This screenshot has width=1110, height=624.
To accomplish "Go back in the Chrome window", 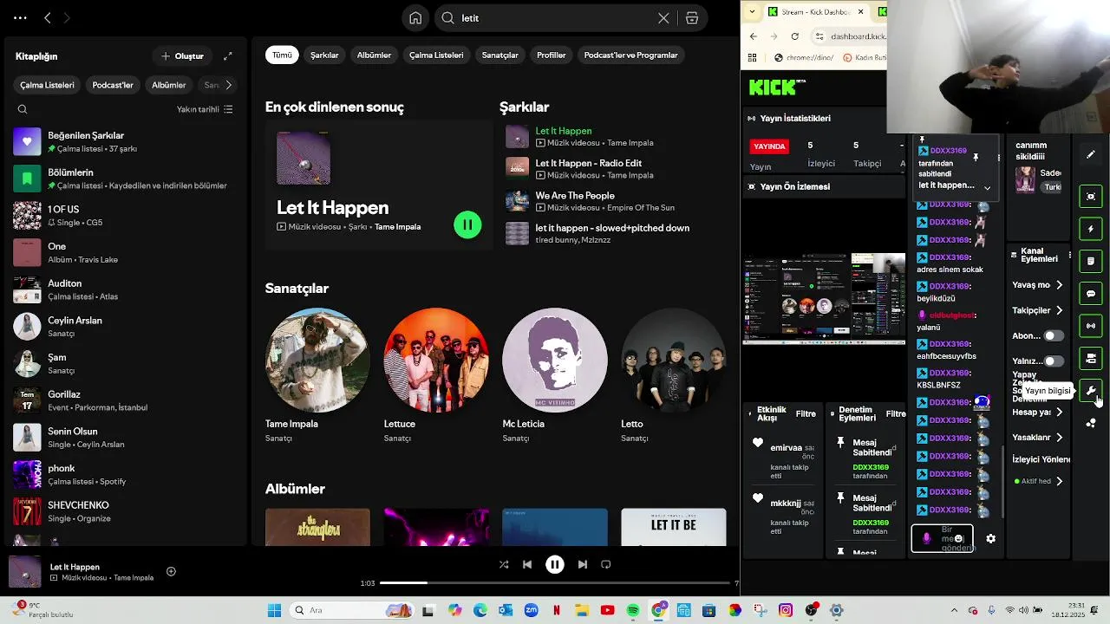I will (753, 36).
